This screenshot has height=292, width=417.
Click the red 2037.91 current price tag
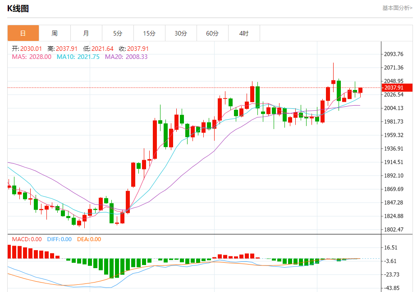coord(397,88)
